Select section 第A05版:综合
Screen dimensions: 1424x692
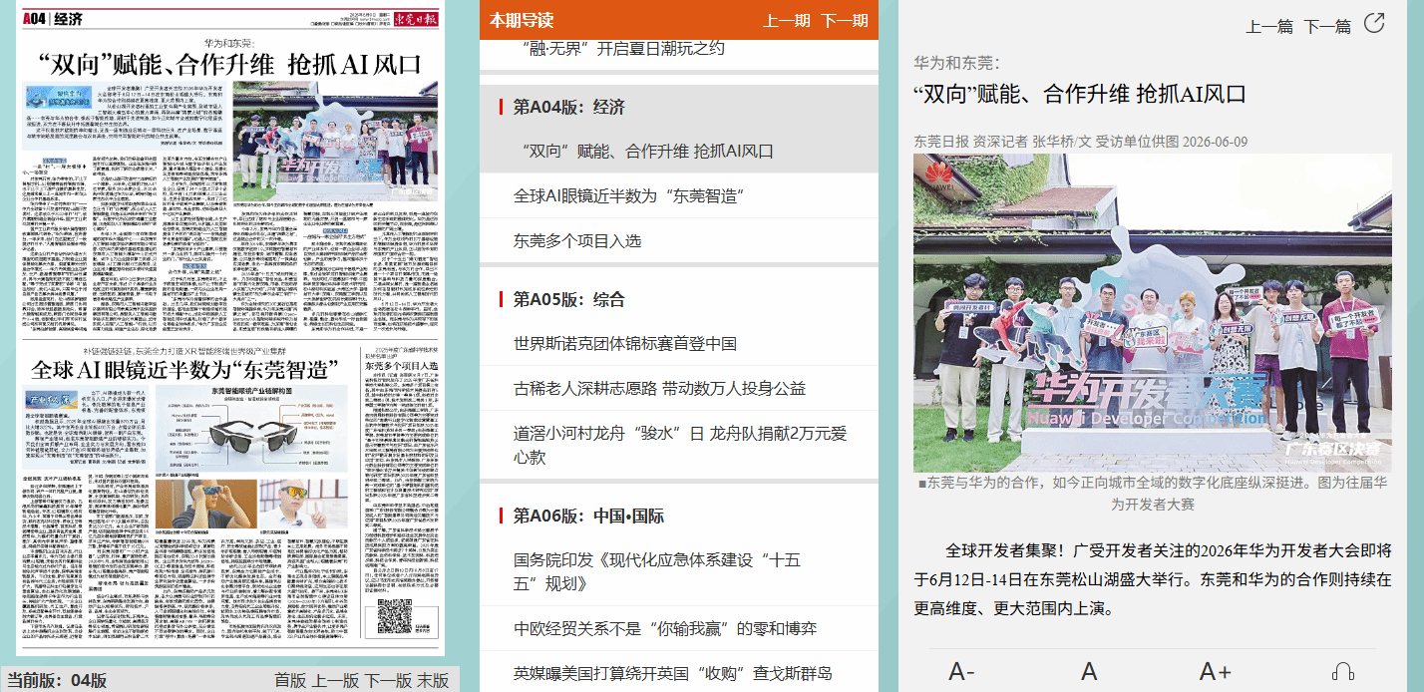(x=568, y=299)
